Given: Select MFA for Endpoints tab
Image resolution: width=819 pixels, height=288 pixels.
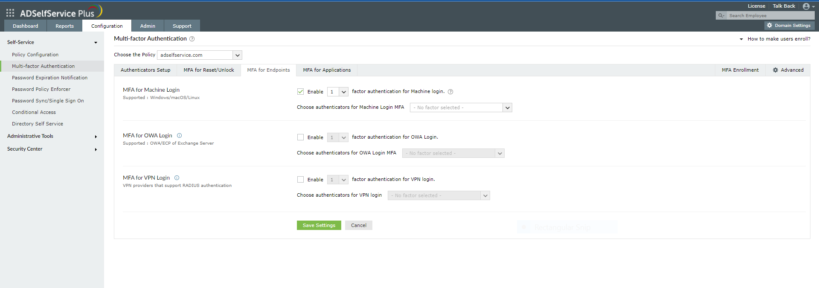Looking at the screenshot, I should 269,70.
